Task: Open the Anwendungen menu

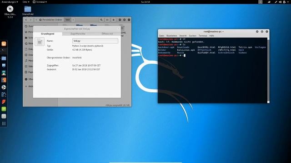Action: click(10, 2)
